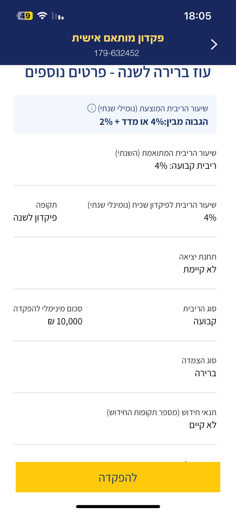Tap the account number 179-632452
This screenshot has width=236, height=513.
point(117,53)
